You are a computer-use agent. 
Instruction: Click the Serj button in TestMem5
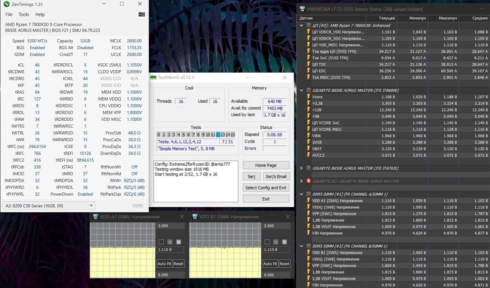pyautogui.click(x=251, y=176)
